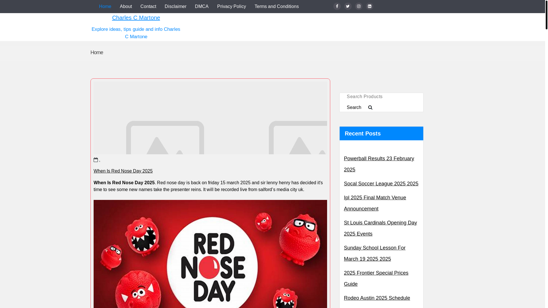The height and width of the screenshot is (308, 548).
Task: Click the Search button
Action: tap(354, 108)
